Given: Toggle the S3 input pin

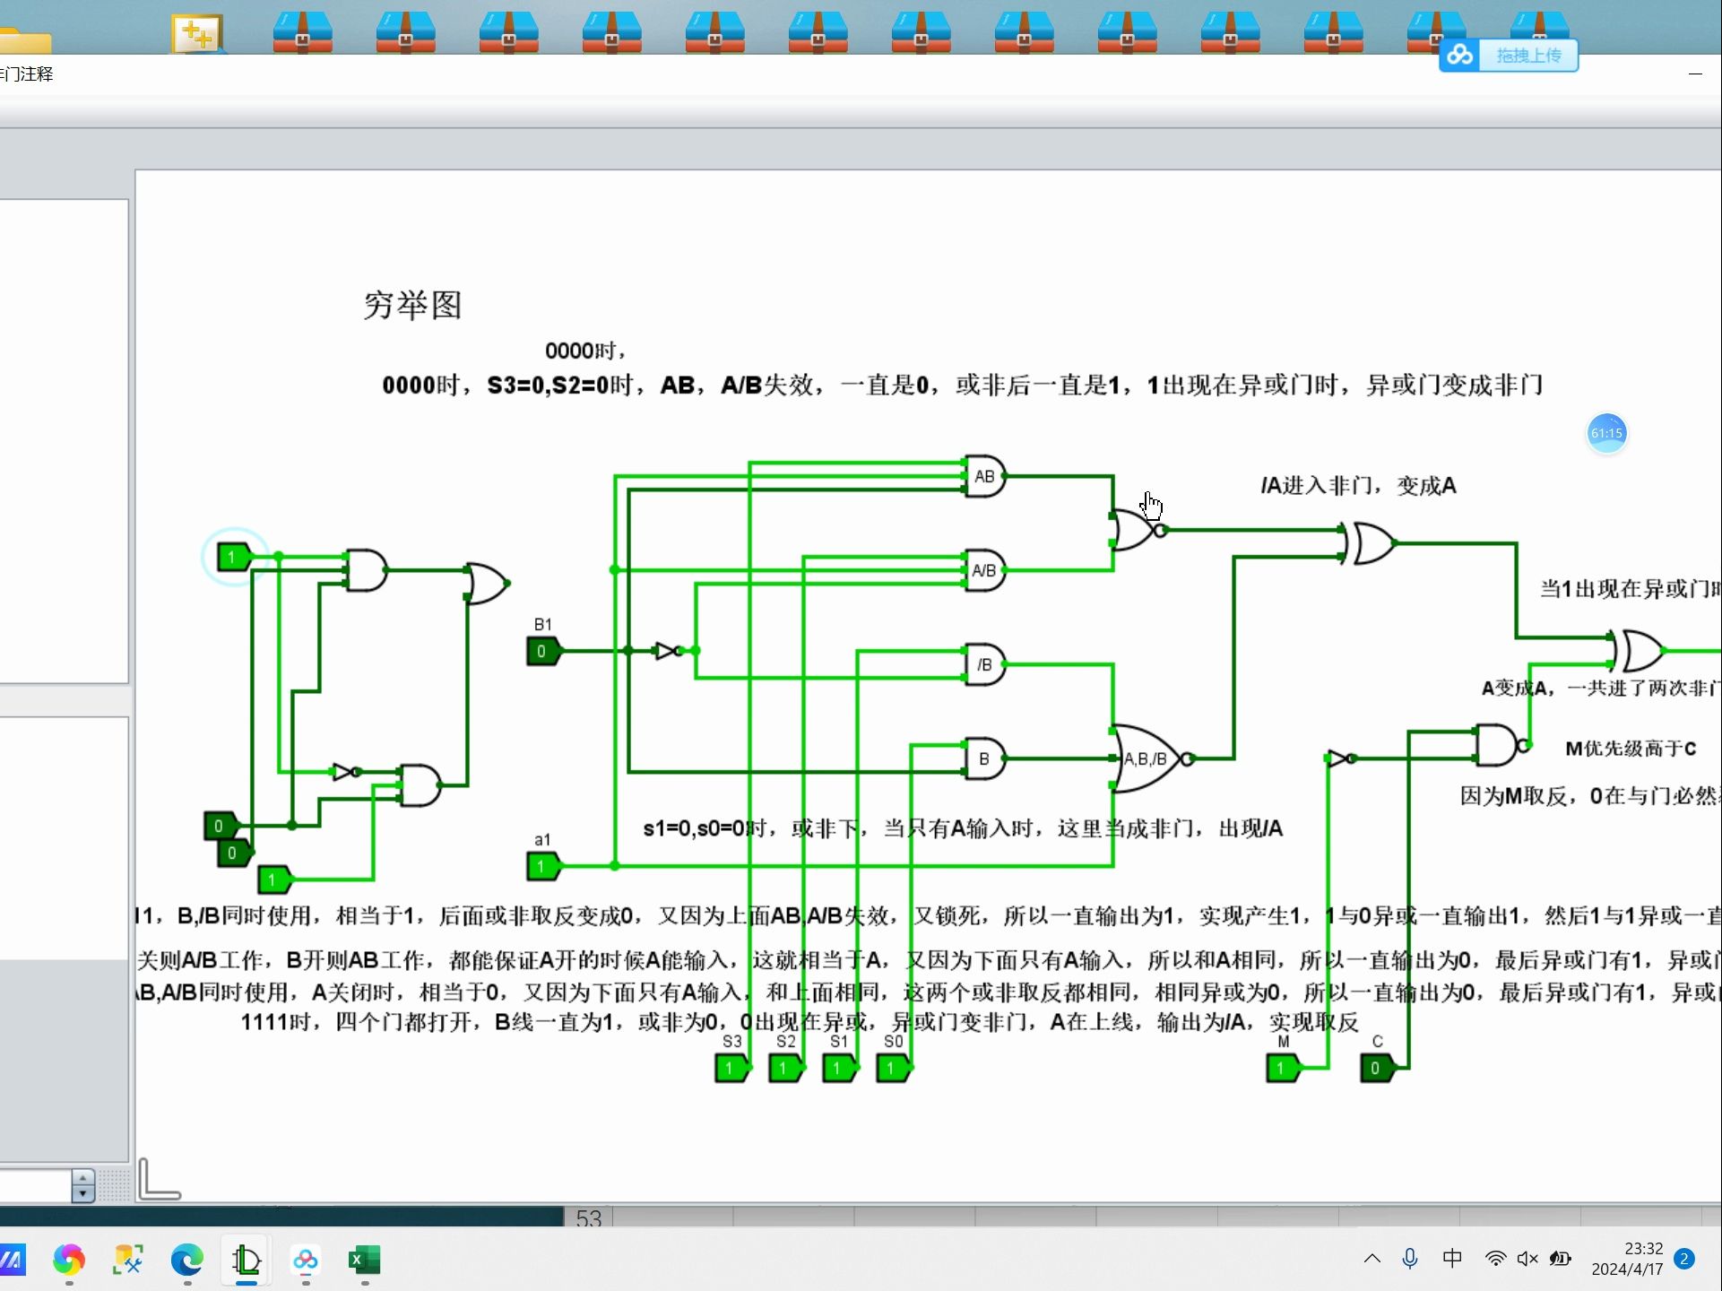Looking at the screenshot, I should (731, 1068).
